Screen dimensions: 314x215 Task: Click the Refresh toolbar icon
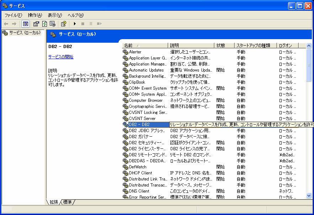tap(44, 24)
